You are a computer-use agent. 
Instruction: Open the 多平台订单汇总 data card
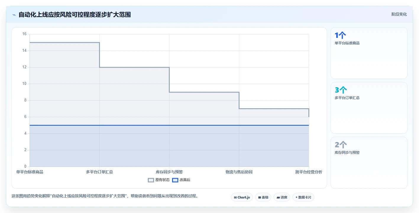coord(369,108)
